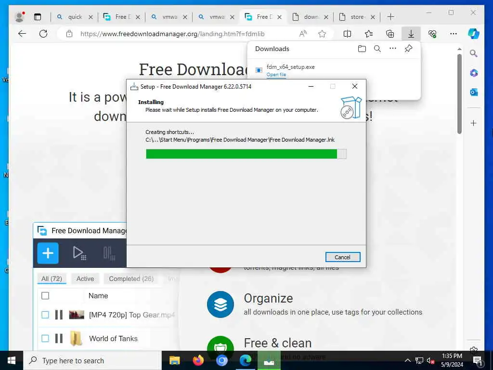Open Collections in Edge toolbar
The image size is (493, 370).
pyautogui.click(x=390, y=34)
